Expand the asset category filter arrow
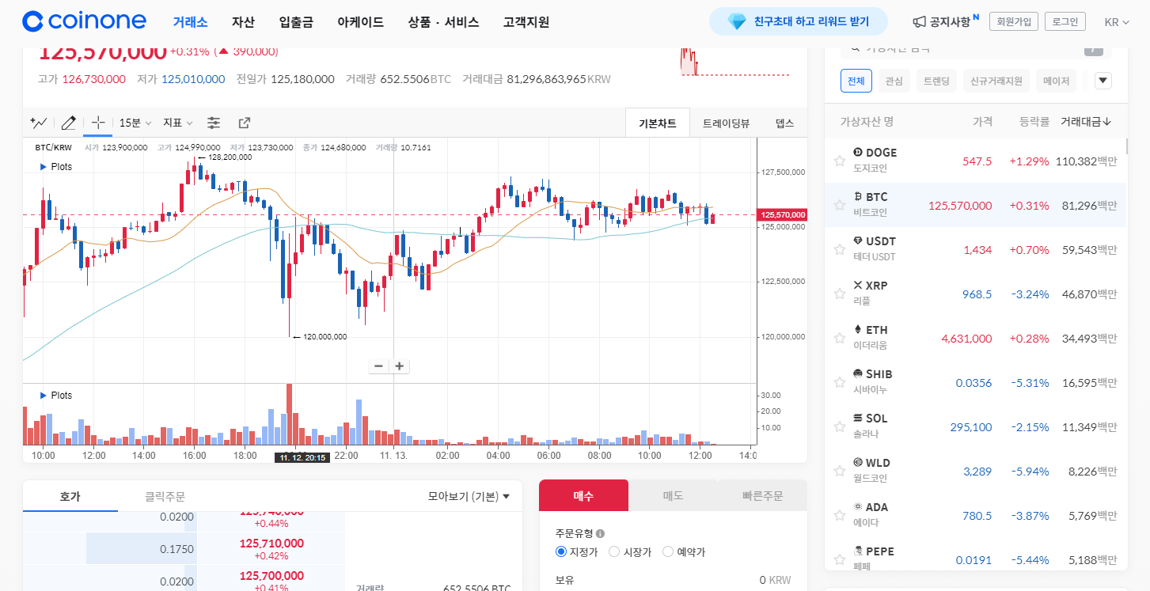 tap(1104, 81)
